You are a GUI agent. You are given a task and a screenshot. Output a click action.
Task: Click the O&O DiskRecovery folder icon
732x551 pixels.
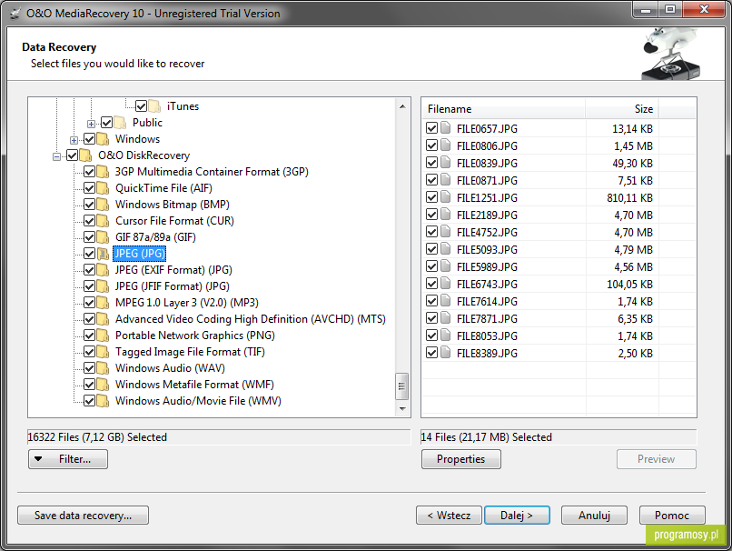[85, 155]
